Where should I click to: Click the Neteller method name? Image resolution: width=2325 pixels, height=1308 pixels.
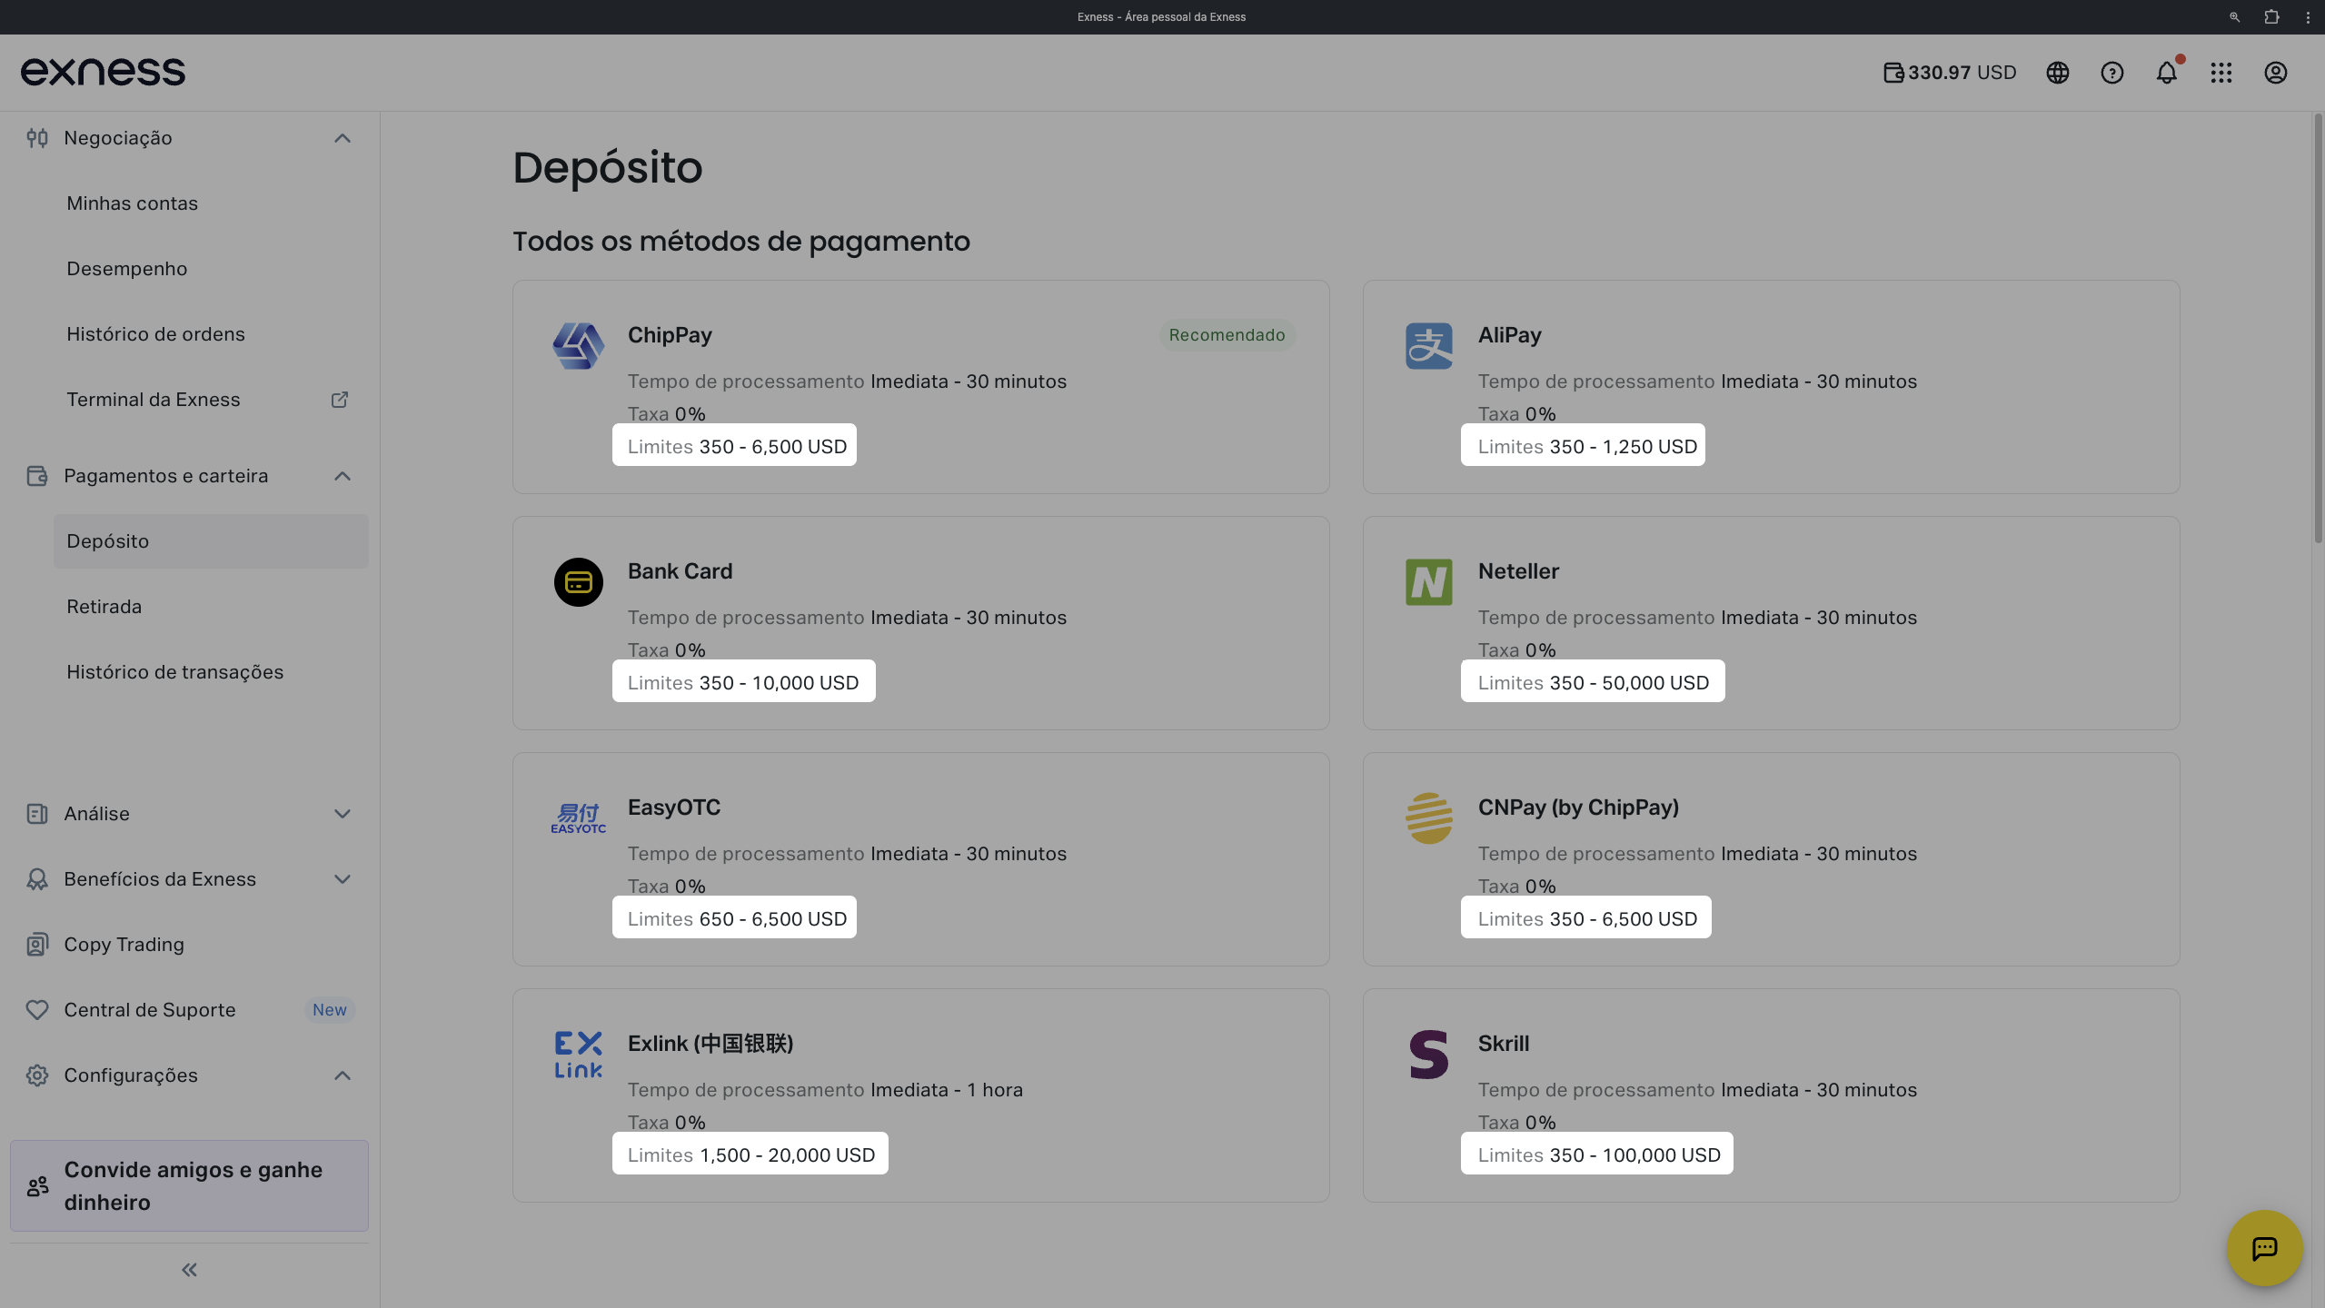point(1518,571)
